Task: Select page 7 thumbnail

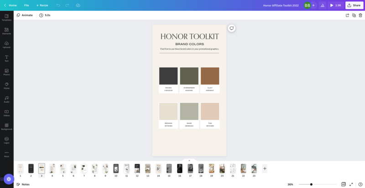Action: coord(84,168)
